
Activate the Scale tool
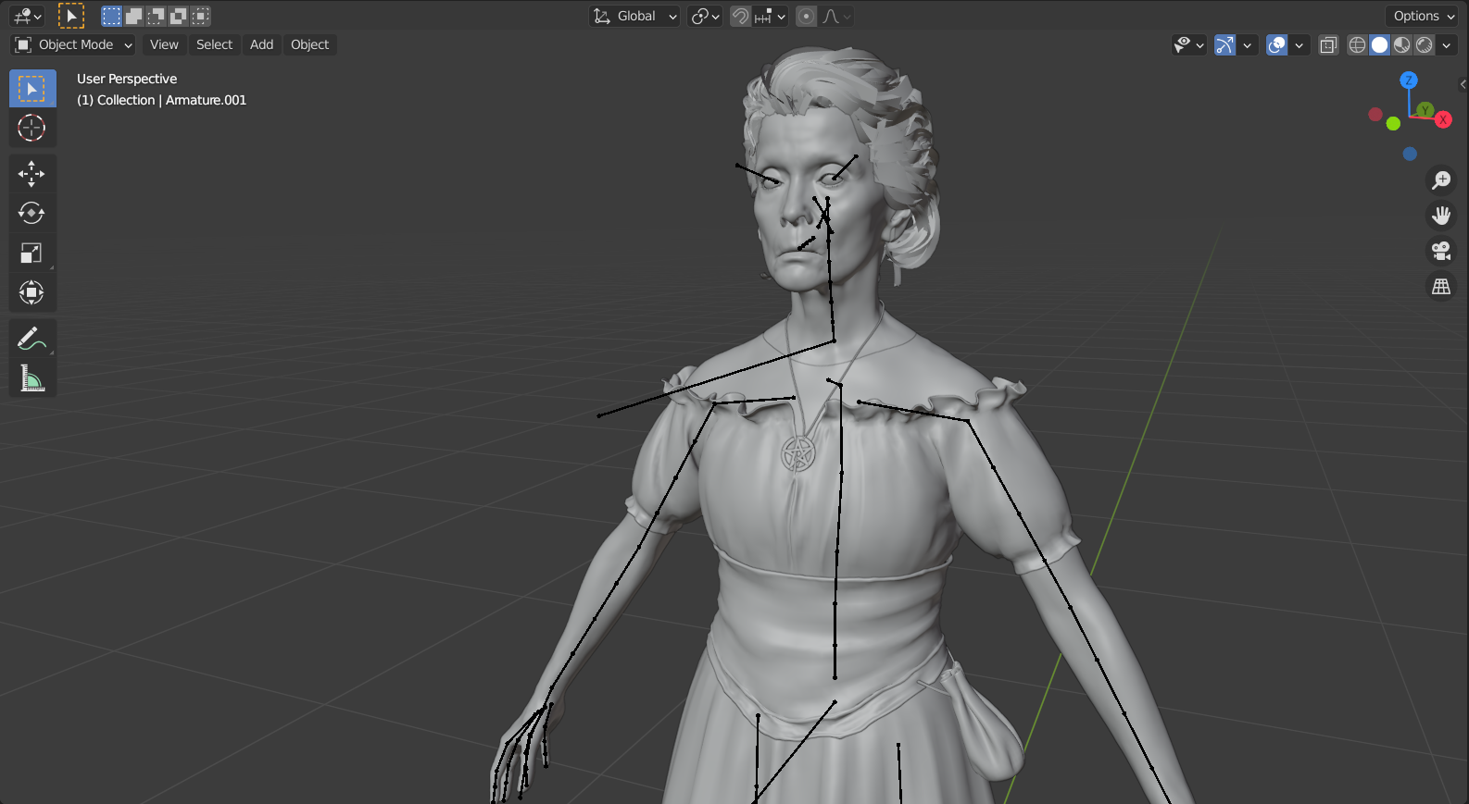point(32,254)
